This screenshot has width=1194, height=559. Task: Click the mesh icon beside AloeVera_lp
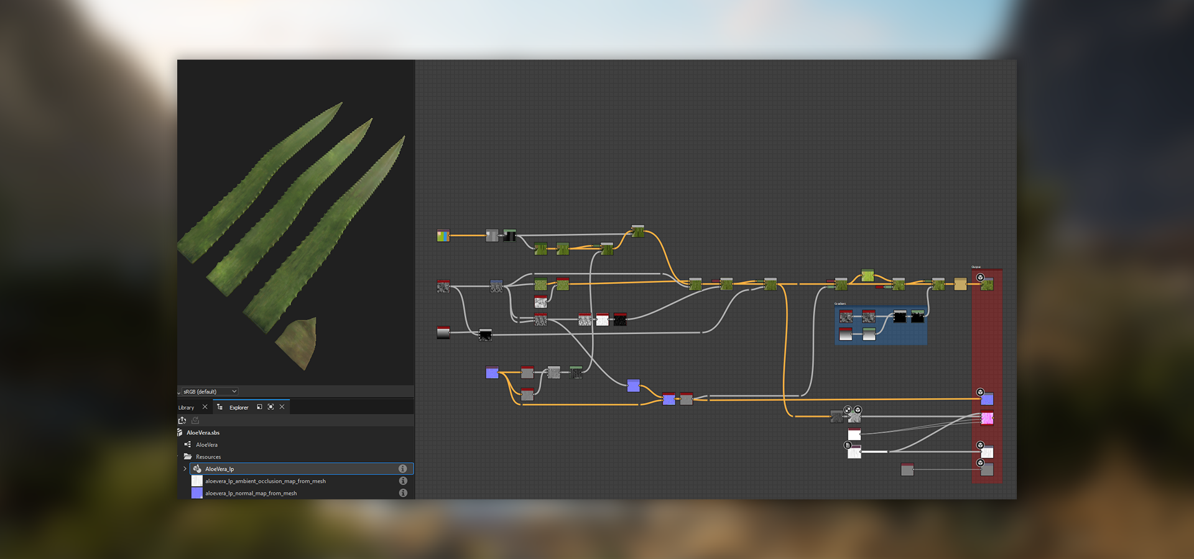[x=197, y=469]
